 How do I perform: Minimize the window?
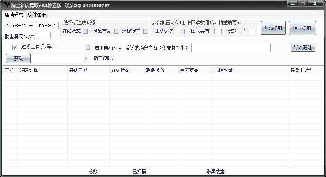pyautogui.click(x=293, y=4)
